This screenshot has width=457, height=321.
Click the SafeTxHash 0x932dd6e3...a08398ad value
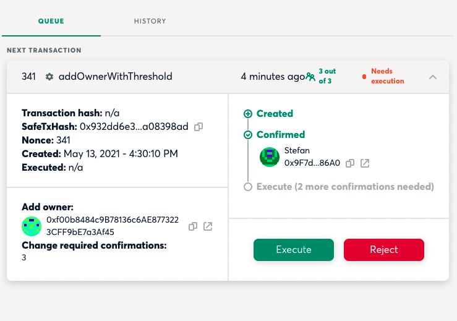134,127
